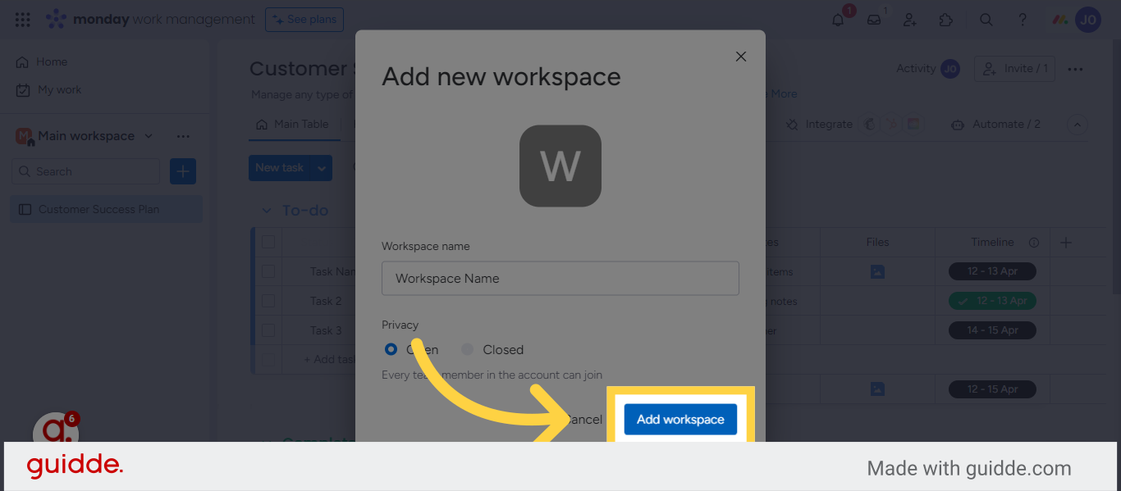Open the inbox
This screenshot has height=491, width=1121.
pyautogui.click(x=872, y=19)
